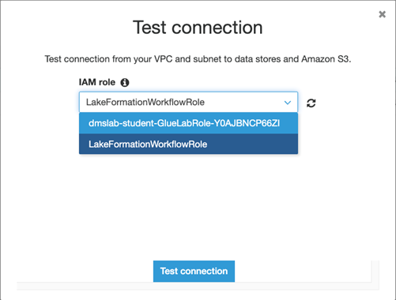Click the Test connection heading text
The image size is (396, 300).
[198, 28]
